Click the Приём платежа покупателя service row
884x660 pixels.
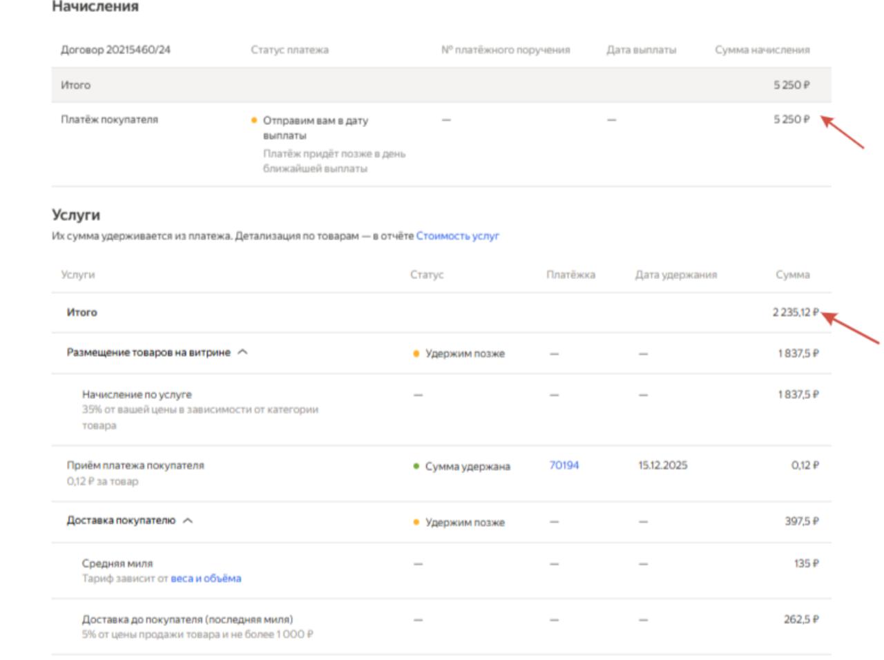point(135,465)
